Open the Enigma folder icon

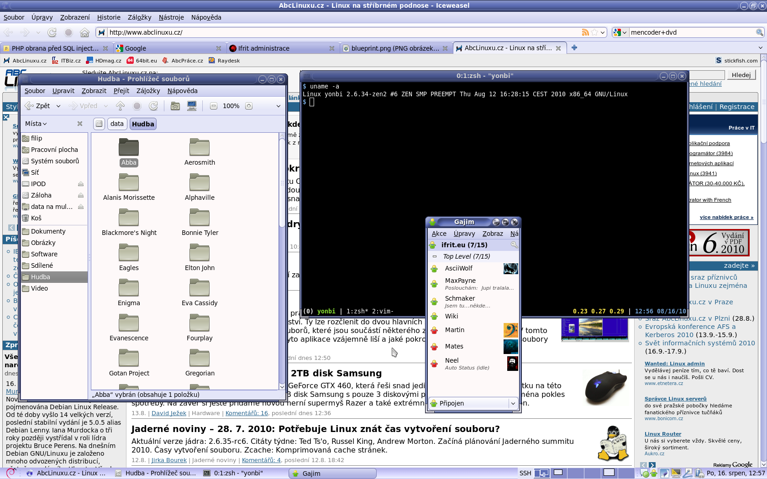129,288
